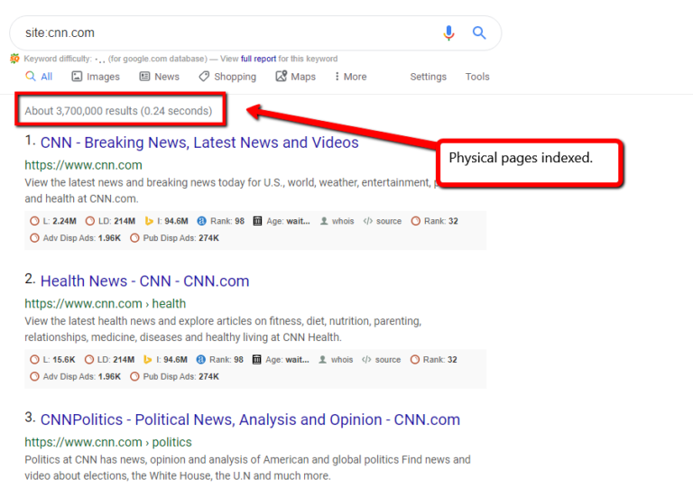Click LD: 214M metric in Health result
The height and width of the screenshot is (488, 693).
pyautogui.click(x=109, y=360)
